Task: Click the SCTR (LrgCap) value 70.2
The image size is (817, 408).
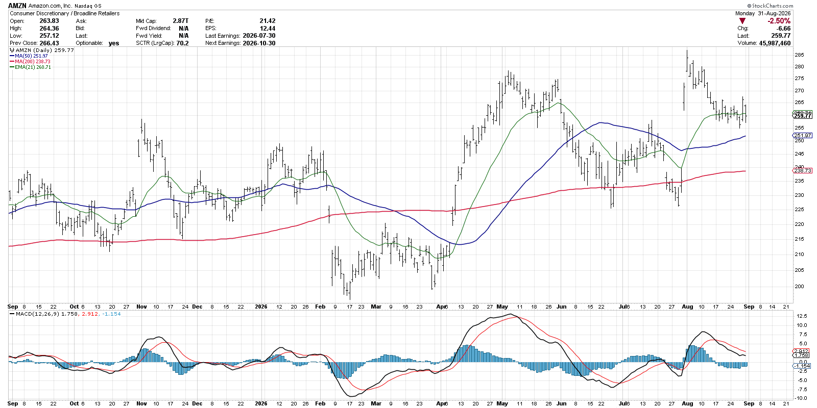Action: pyautogui.click(x=182, y=43)
